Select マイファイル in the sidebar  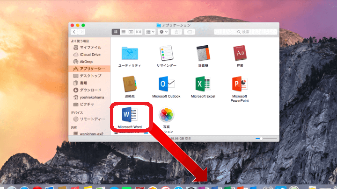(89, 47)
